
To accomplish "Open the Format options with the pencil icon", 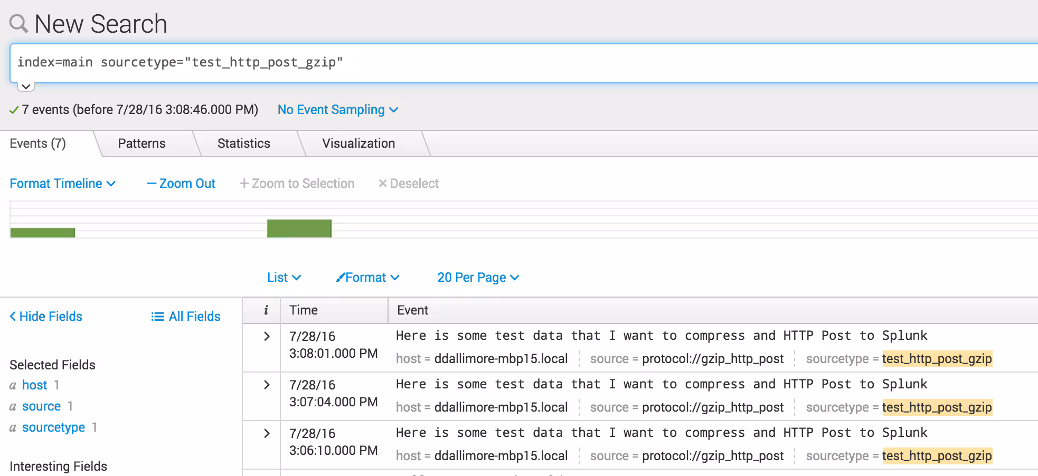I will pyautogui.click(x=367, y=278).
